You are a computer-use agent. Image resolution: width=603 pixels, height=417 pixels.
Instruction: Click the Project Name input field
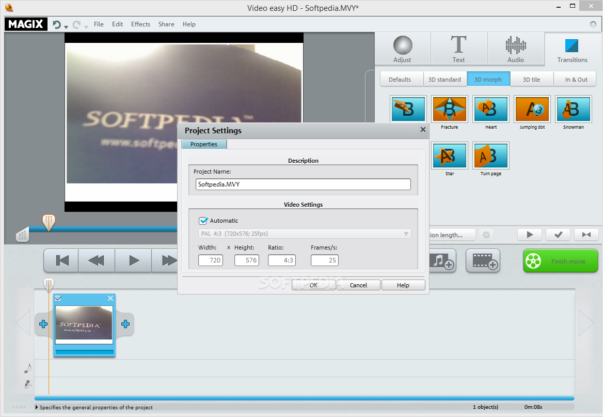click(x=303, y=184)
